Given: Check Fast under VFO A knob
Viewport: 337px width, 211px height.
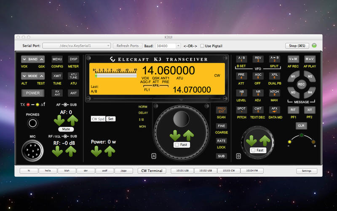Looking at the screenshot, I should [176, 145].
